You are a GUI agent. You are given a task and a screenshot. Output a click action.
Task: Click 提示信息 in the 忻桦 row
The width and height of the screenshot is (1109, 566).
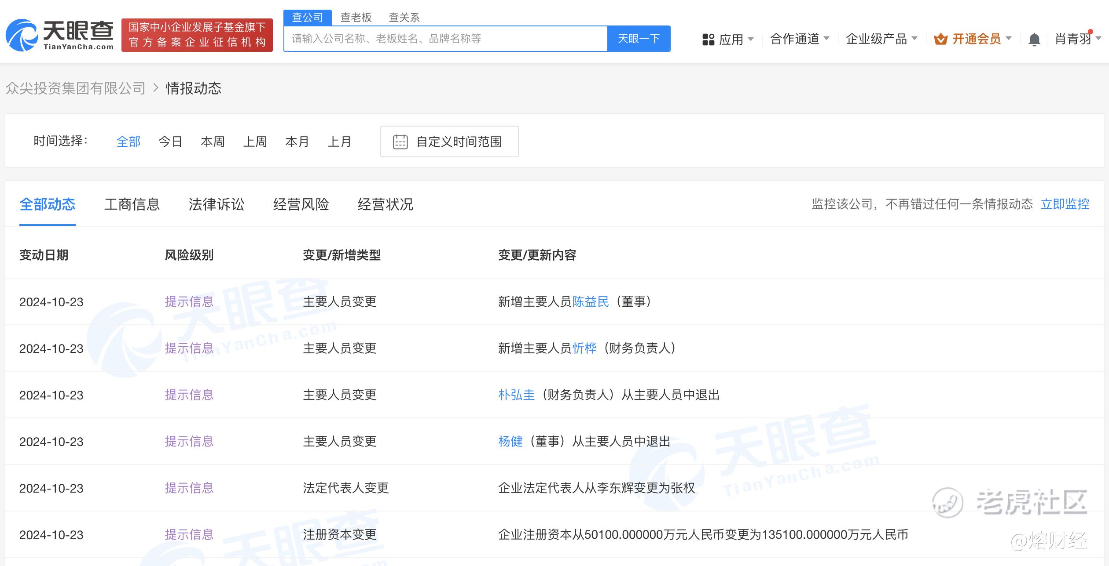pos(189,348)
